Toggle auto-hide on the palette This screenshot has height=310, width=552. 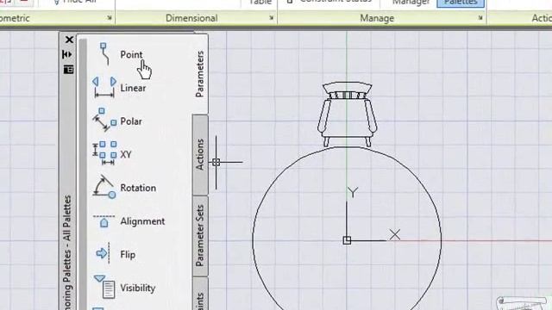pyautogui.click(x=67, y=54)
